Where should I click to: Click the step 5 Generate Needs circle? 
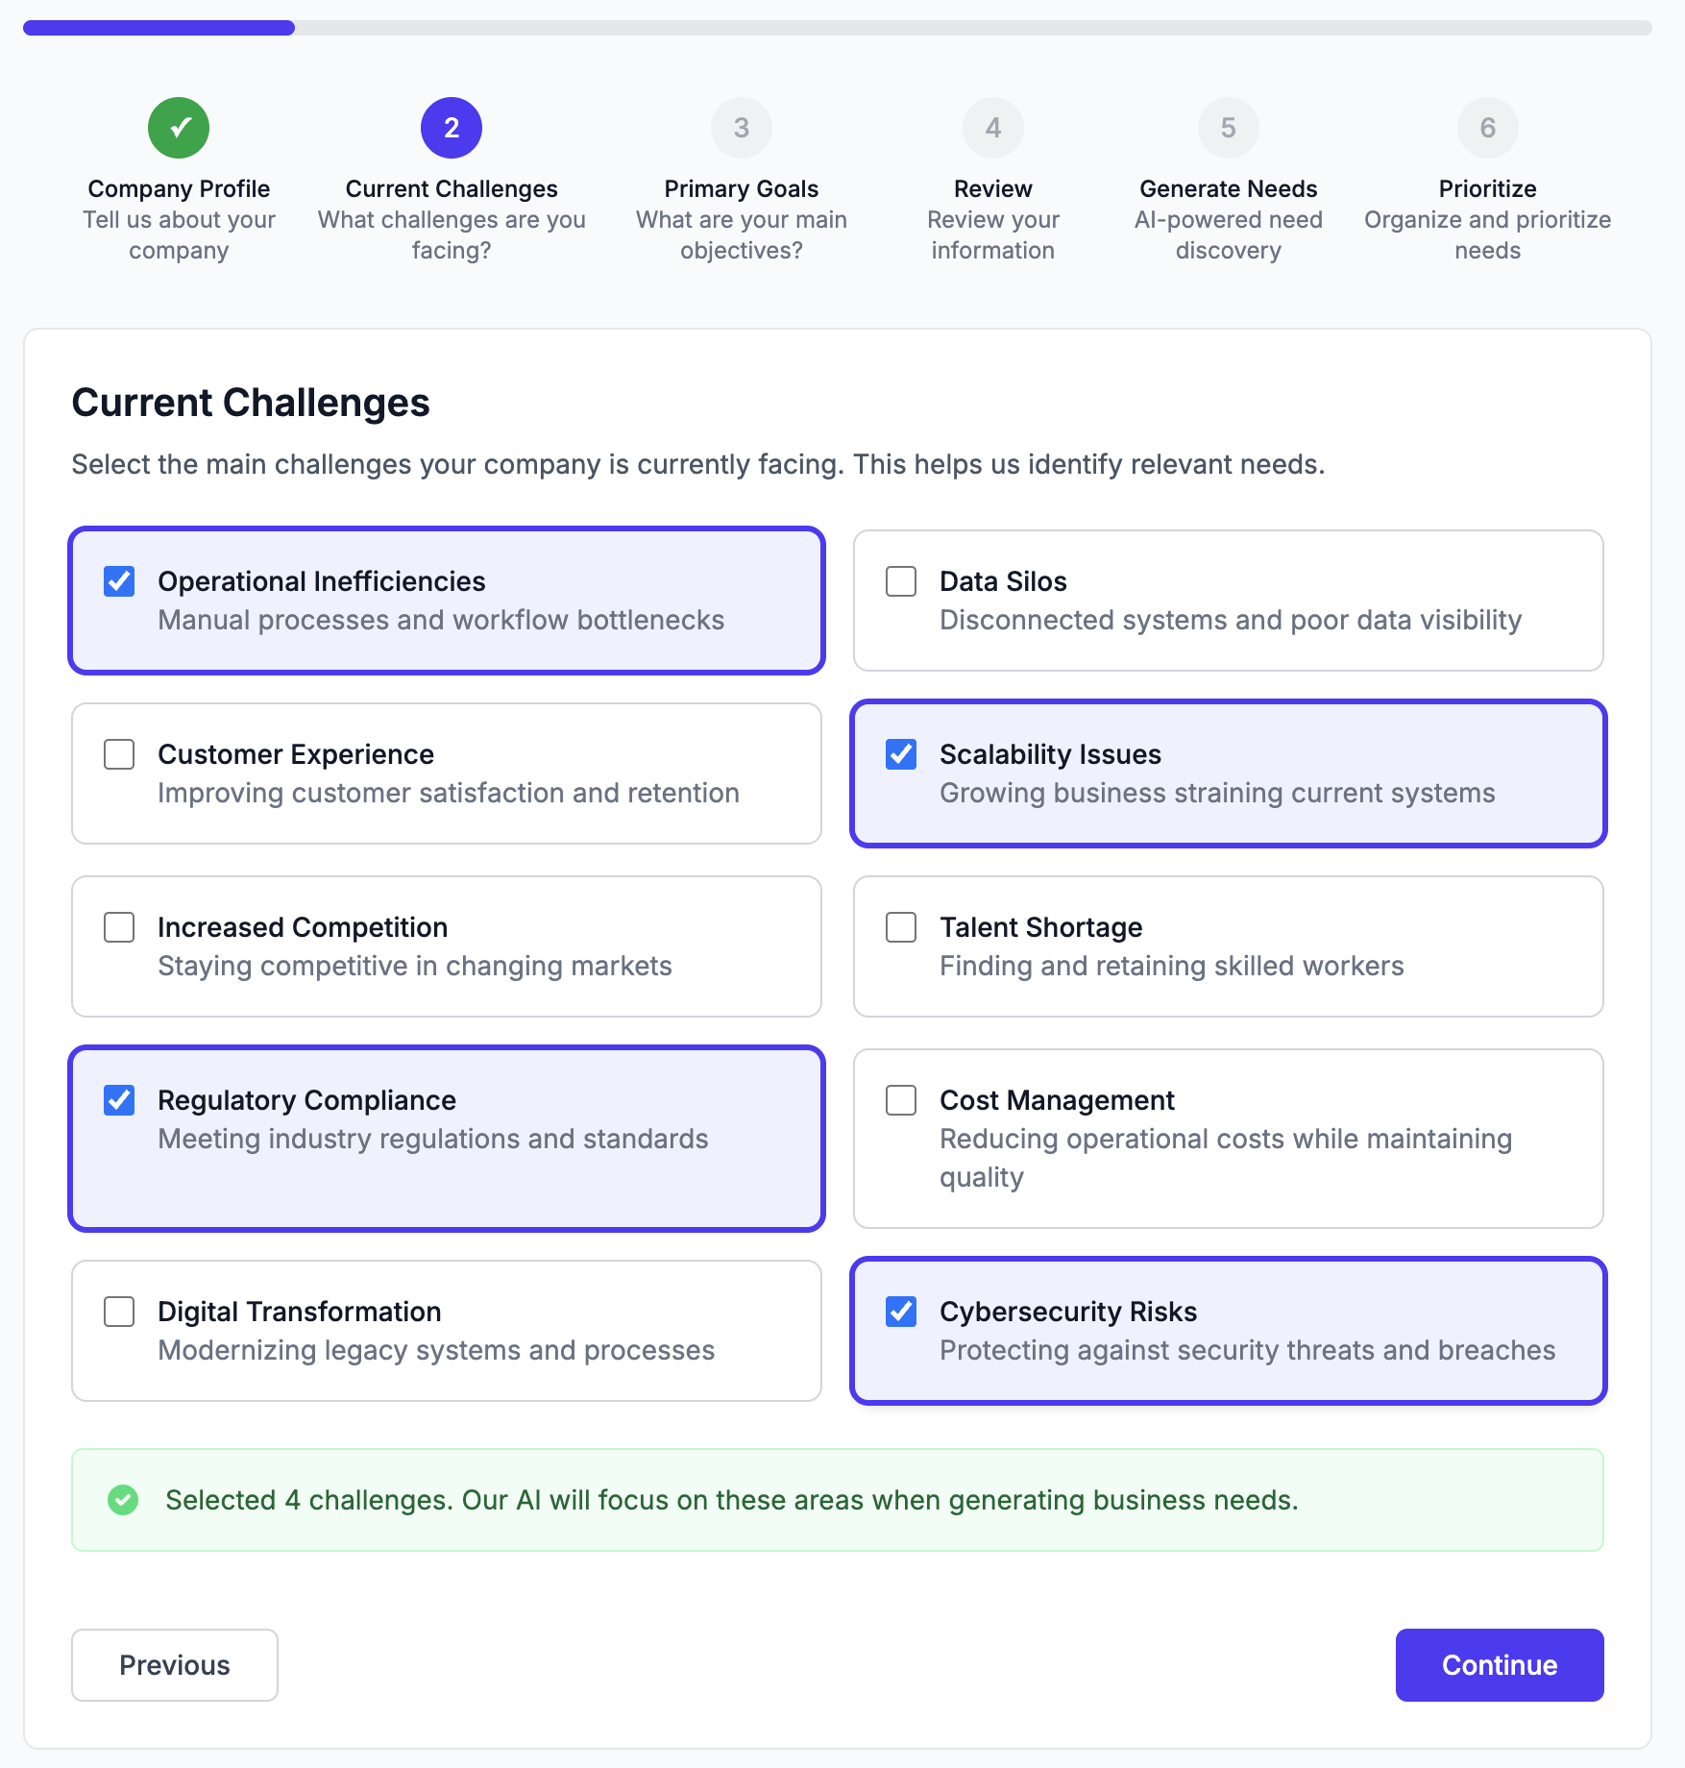[1227, 127]
